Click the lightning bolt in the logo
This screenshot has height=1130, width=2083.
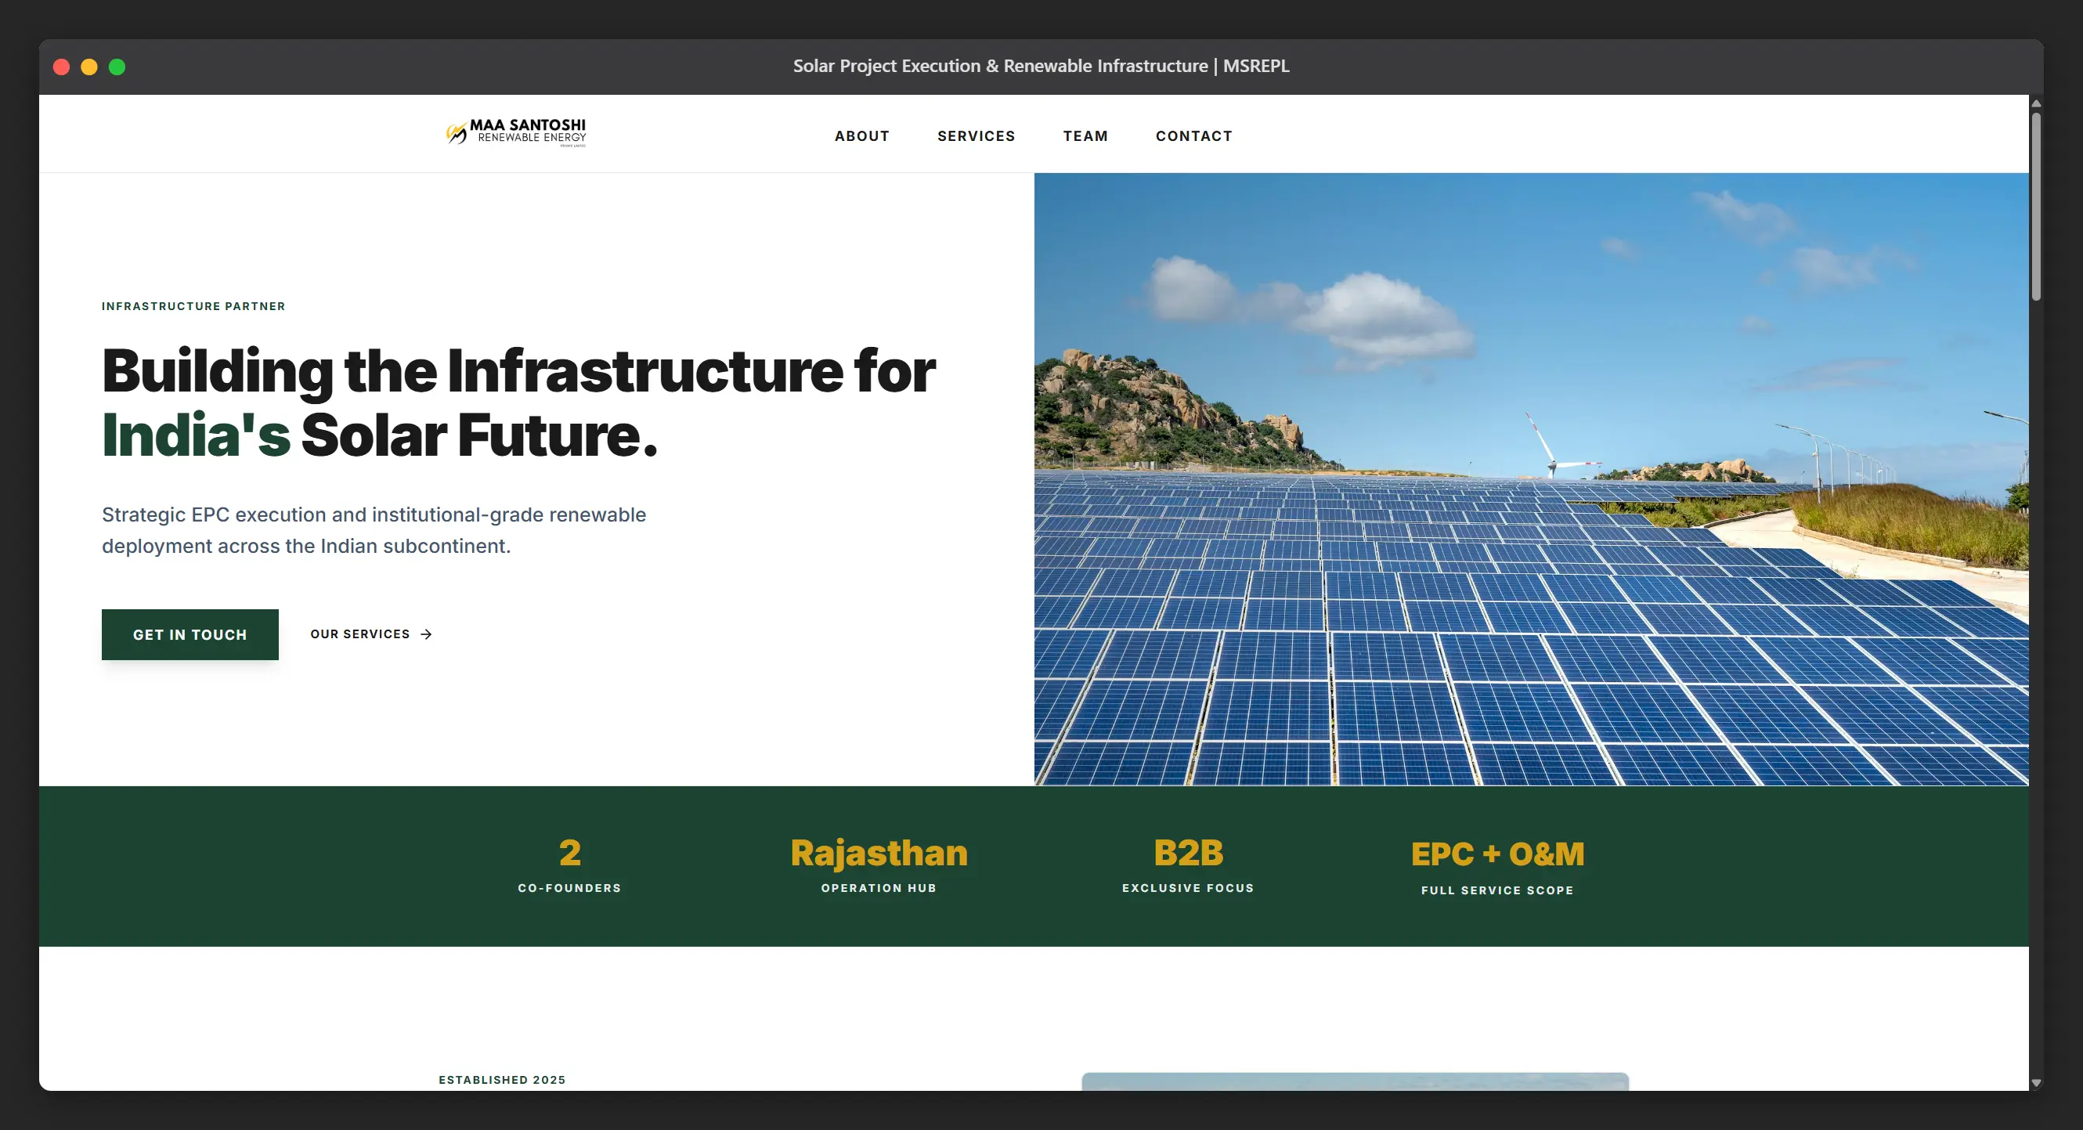(x=455, y=132)
